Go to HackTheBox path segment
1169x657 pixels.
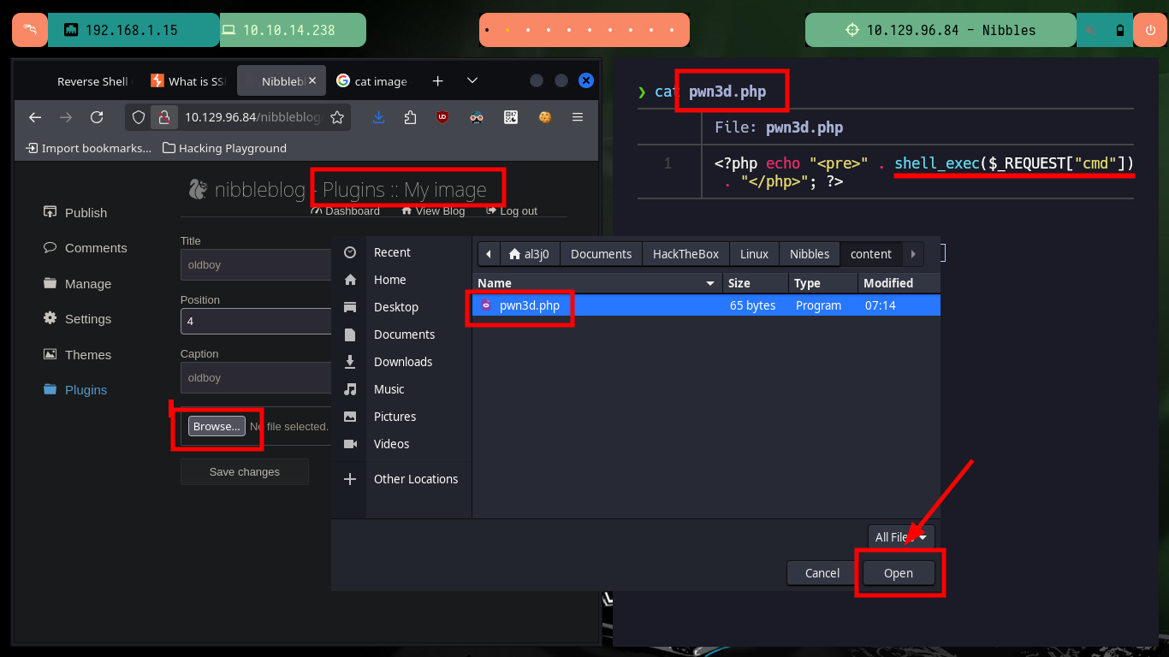(x=686, y=254)
